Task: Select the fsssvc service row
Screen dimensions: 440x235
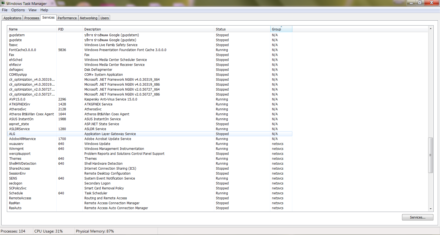Action: pyautogui.click(x=150, y=45)
